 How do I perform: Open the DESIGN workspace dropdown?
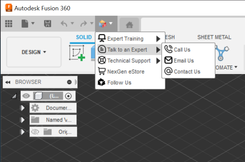[x=34, y=52]
